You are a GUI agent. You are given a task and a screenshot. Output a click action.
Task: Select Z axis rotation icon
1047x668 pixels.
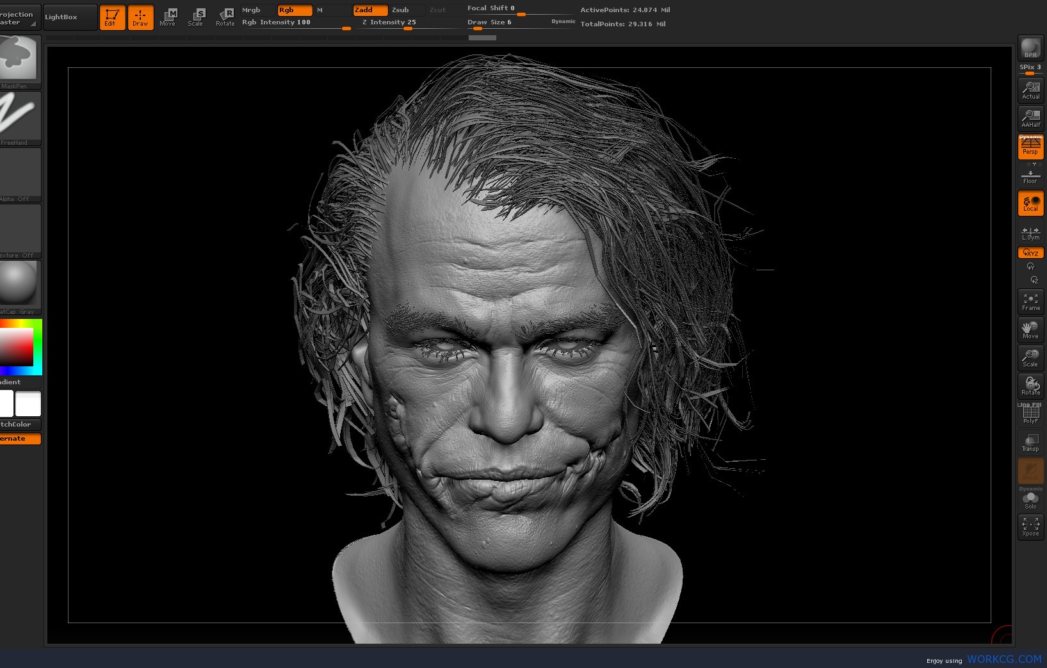[x=1034, y=280]
